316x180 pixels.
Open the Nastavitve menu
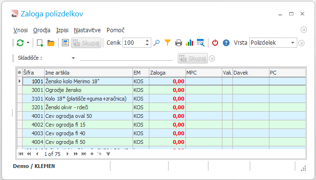pos(87,30)
